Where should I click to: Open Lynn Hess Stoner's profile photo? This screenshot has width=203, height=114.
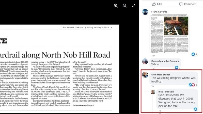pos(145,75)
